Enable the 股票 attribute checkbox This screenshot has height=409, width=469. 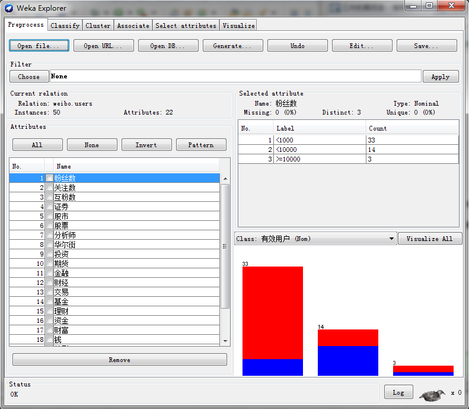49,226
